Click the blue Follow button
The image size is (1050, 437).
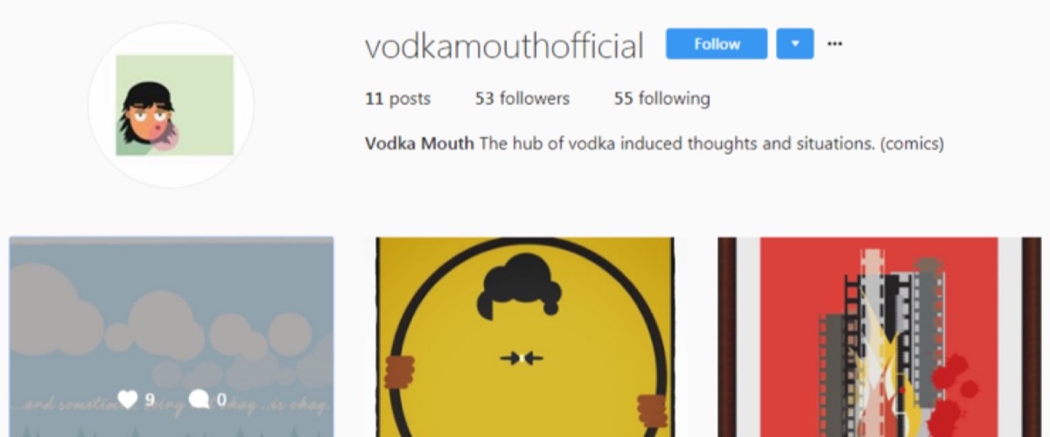[x=717, y=44]
